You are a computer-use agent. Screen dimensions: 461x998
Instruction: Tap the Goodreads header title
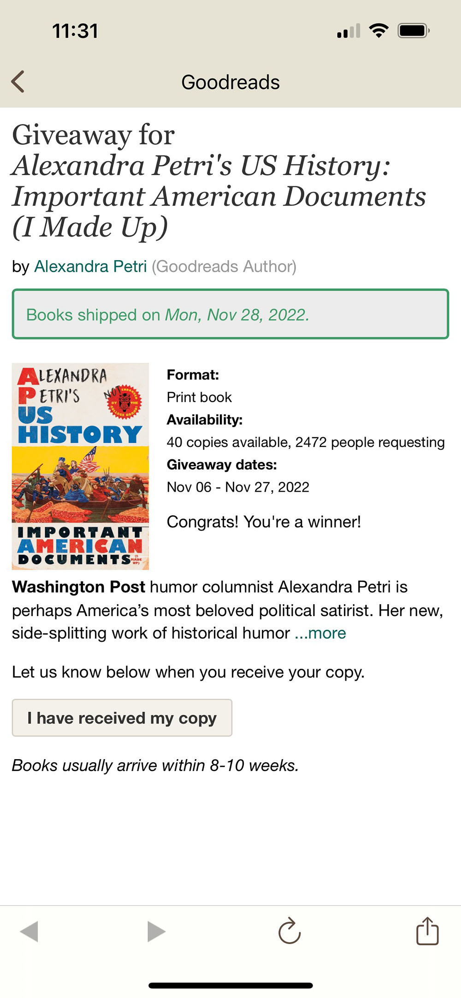tap(230, 83)
